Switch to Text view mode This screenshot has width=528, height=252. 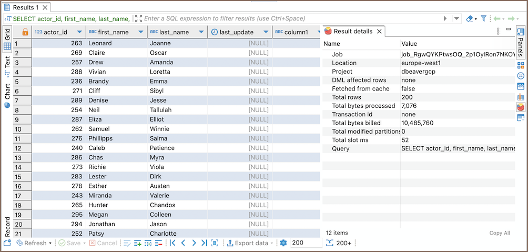click(x=7, y=65)
